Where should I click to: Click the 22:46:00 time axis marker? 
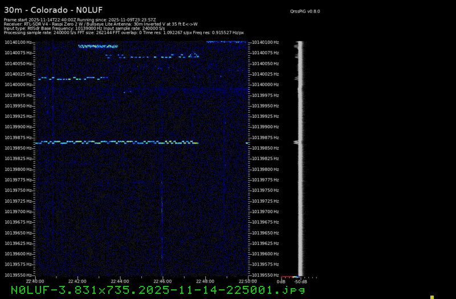pyautogui.click(x=162, y=281)
